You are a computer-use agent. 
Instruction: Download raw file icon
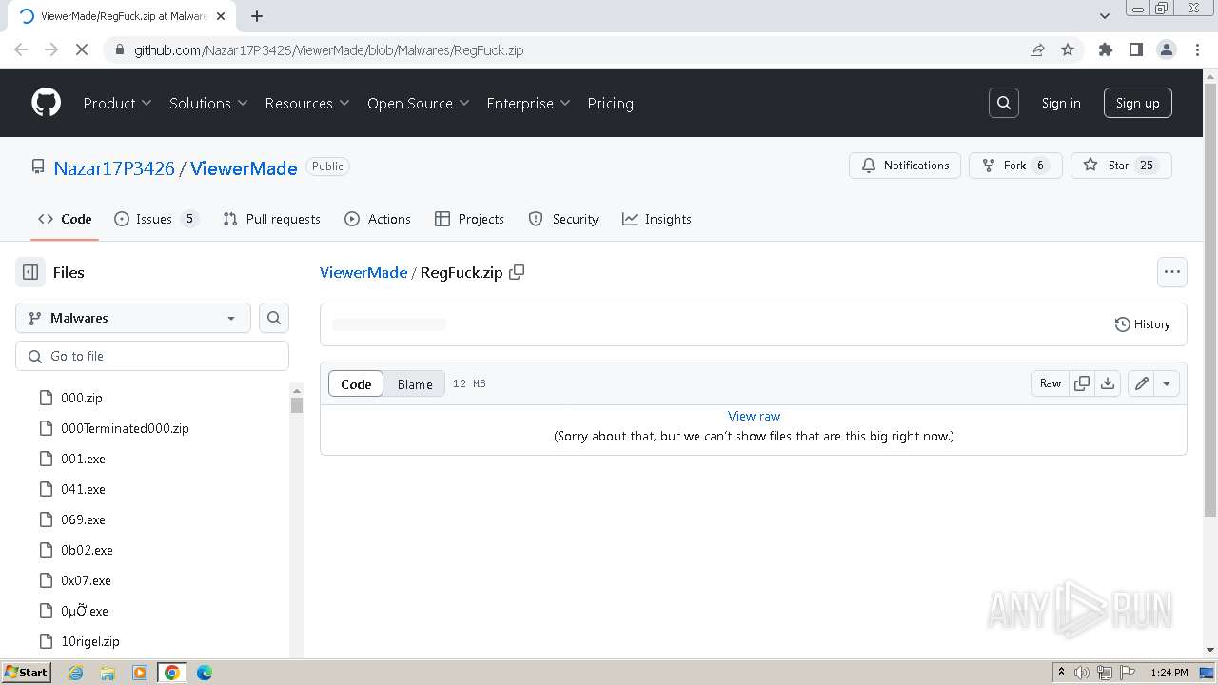(1108, 383)
